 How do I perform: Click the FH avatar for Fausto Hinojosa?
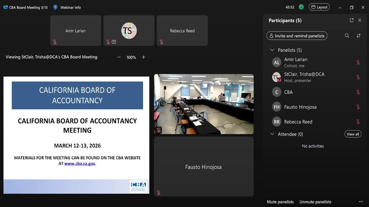(277, 107)
